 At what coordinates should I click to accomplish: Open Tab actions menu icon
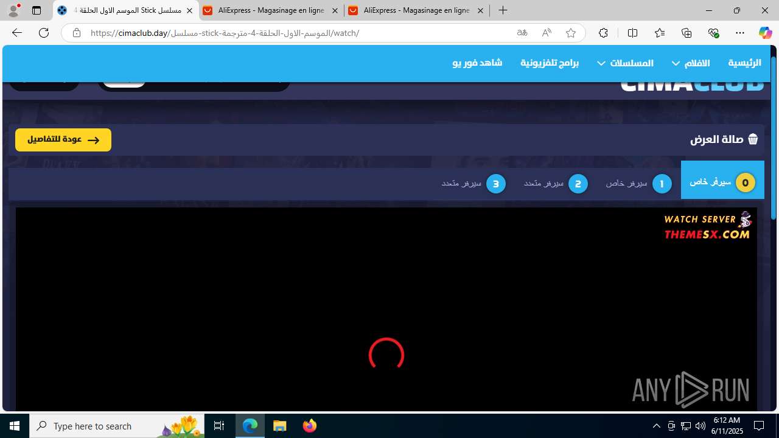37,10
